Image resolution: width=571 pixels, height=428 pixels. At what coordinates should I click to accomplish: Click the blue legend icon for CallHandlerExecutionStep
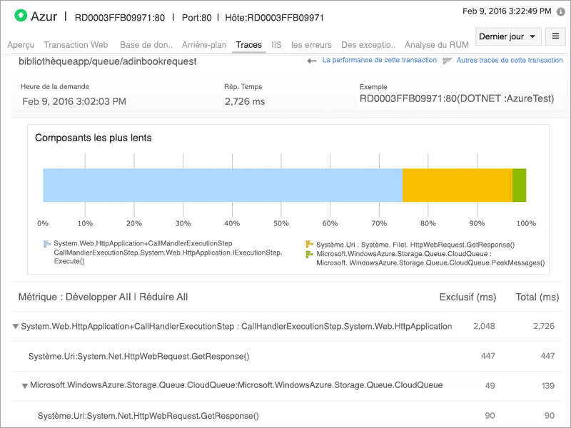click(x=47, y=244)
